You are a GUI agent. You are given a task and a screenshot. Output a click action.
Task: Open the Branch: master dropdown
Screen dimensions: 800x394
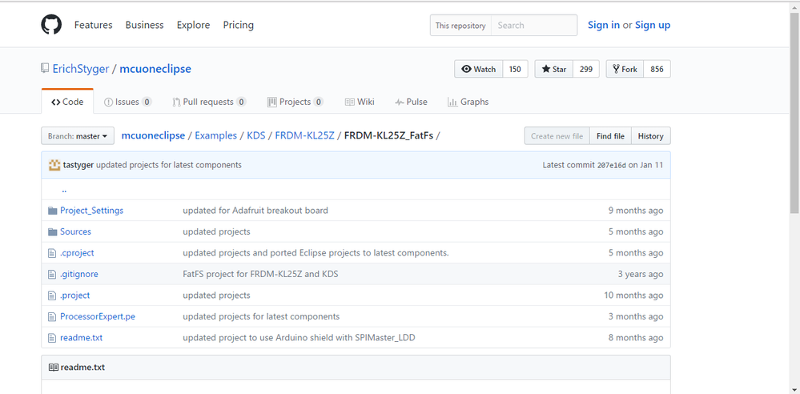point(78,136)
